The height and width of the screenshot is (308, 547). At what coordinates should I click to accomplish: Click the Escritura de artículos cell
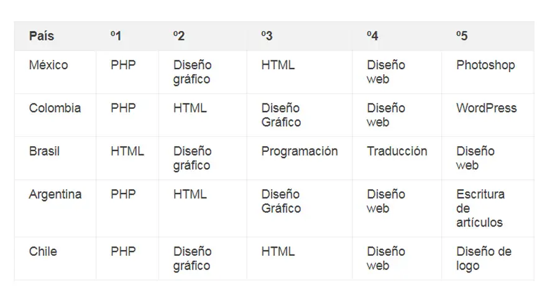pyautogui.click(x=480, y=208)
